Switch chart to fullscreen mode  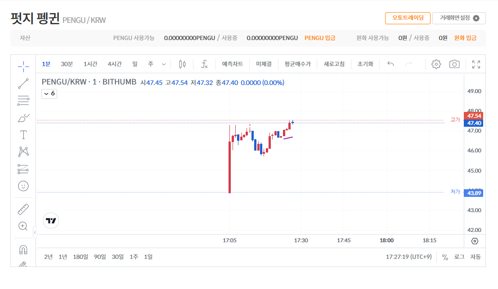coord(476,64)
